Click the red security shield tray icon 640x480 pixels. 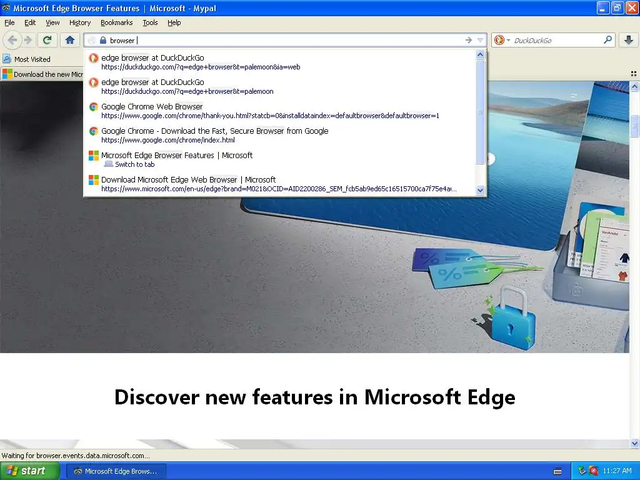click(x=594, y=471)
